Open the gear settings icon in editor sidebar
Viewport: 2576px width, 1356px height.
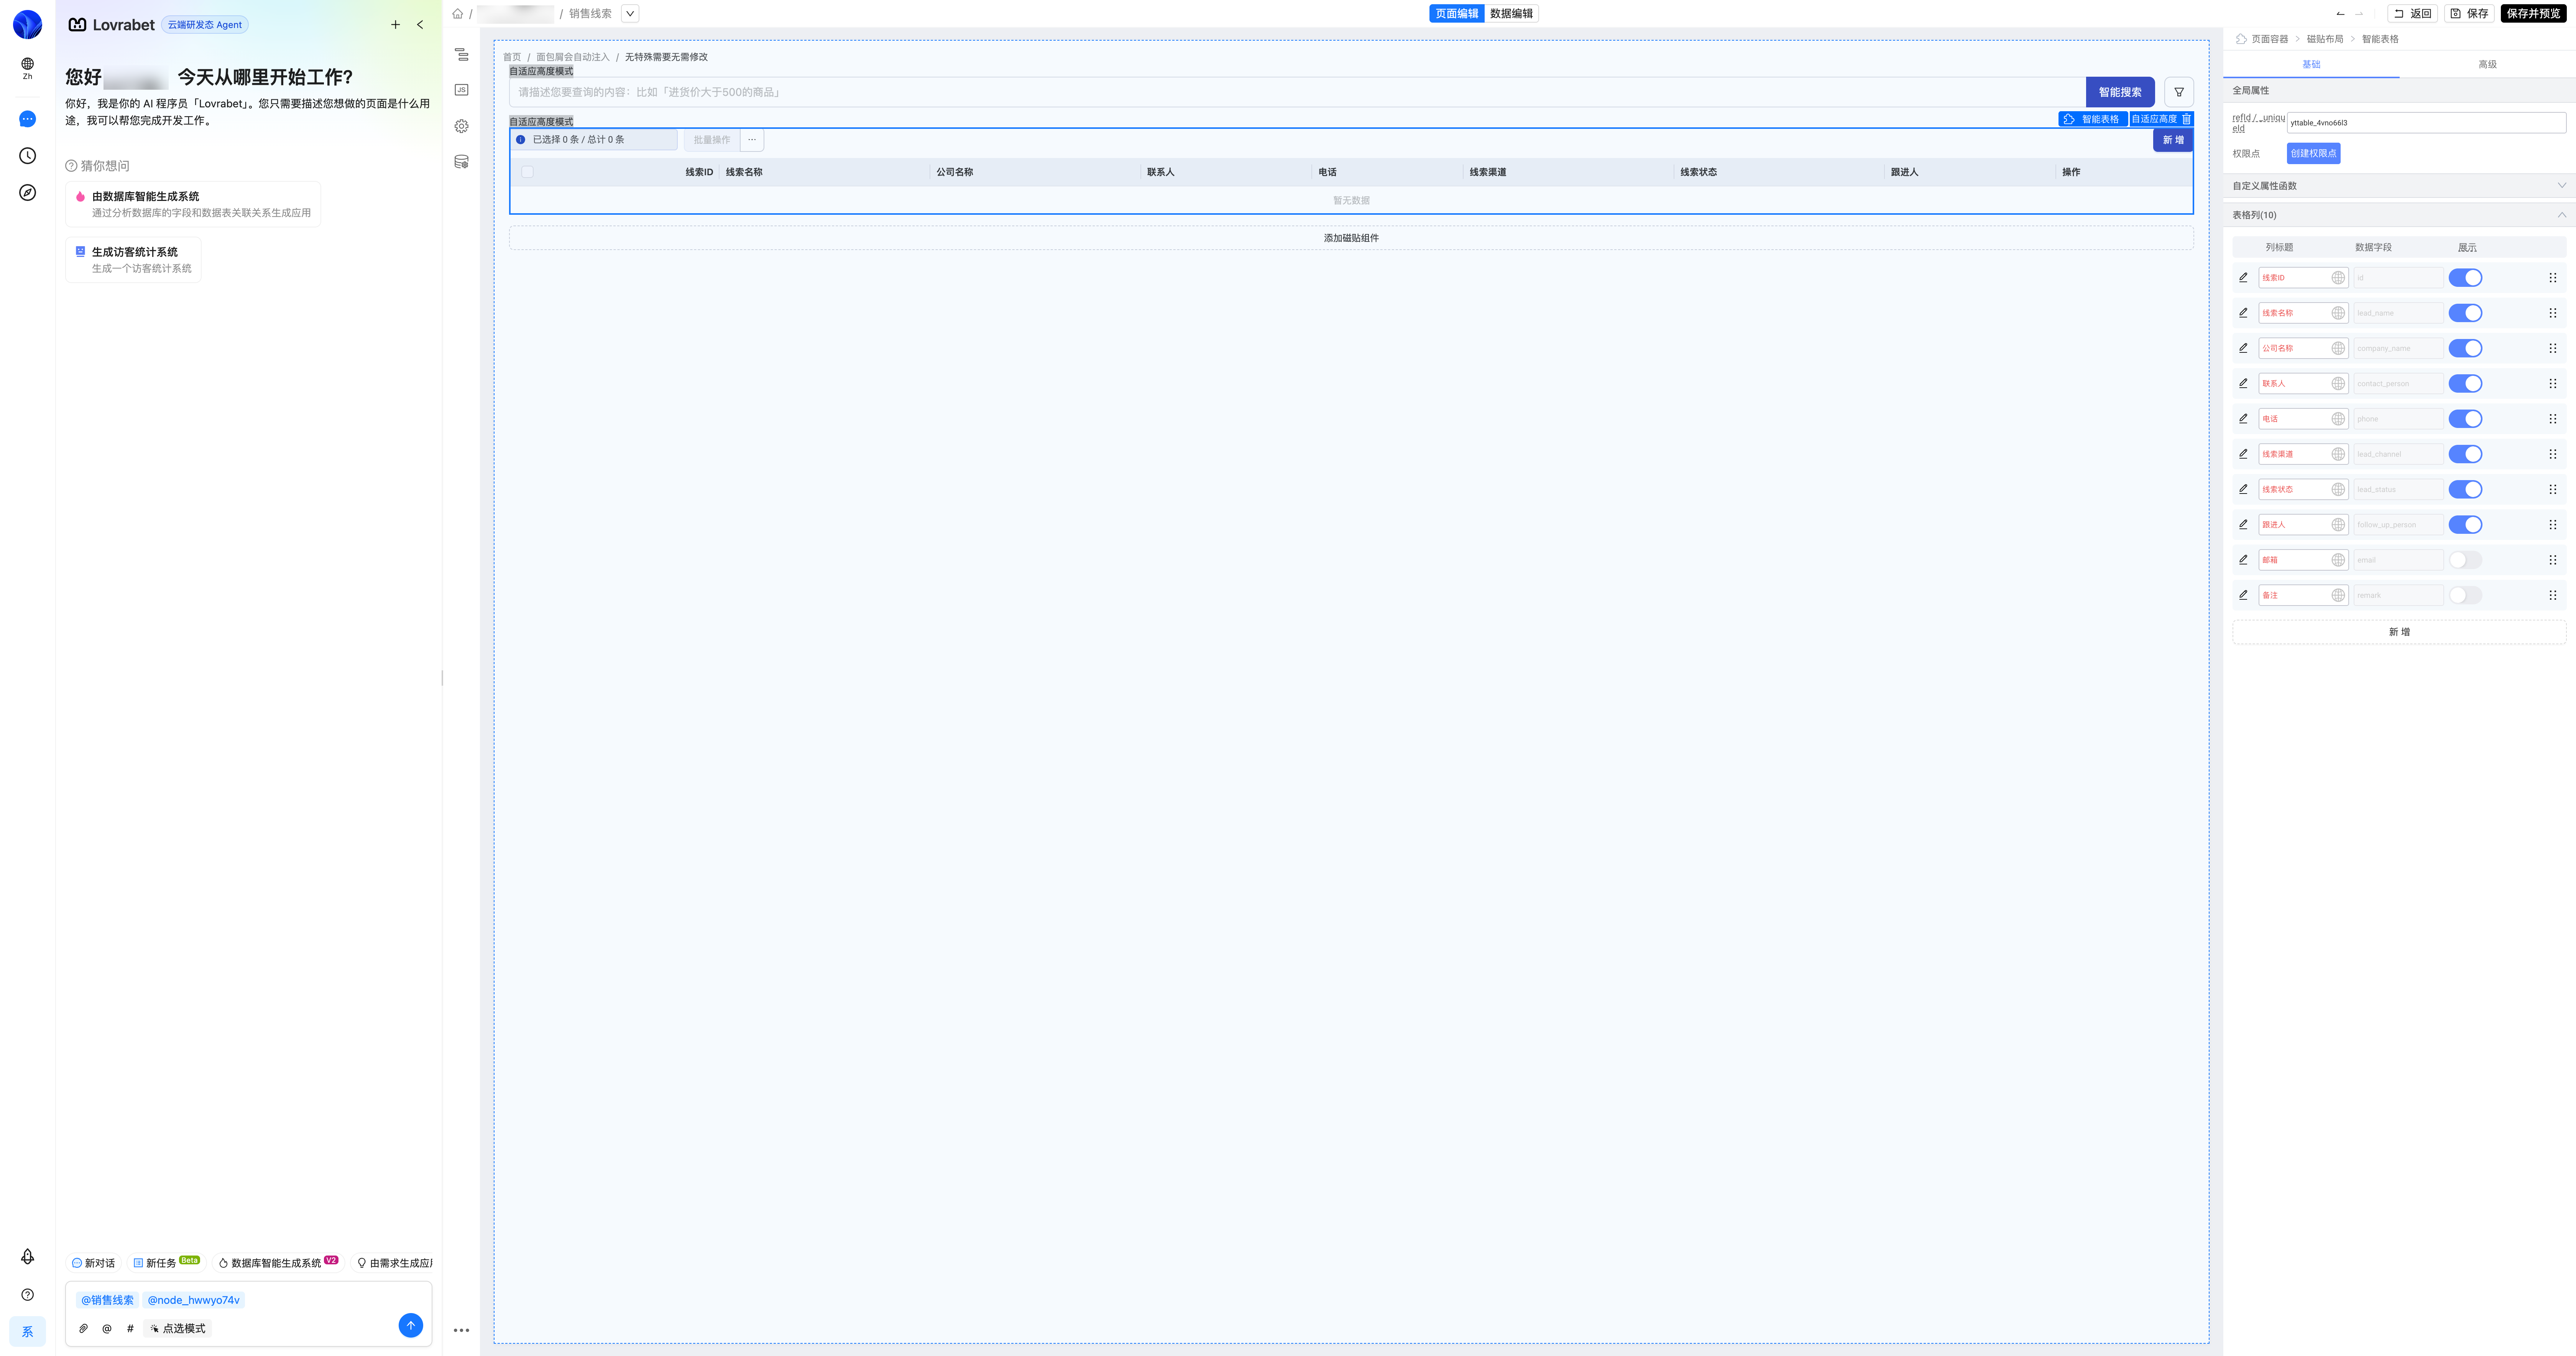pyautogui.click(x=461, y=126)
